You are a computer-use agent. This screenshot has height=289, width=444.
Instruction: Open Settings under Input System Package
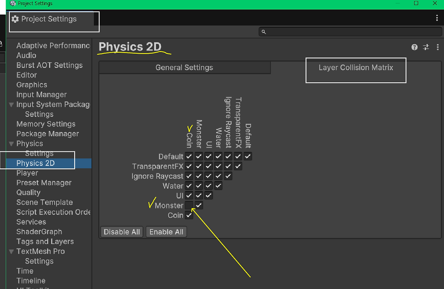39,114
